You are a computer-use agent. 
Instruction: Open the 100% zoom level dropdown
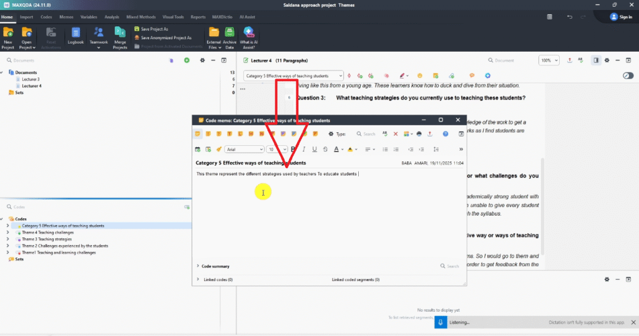coord(549,60)
